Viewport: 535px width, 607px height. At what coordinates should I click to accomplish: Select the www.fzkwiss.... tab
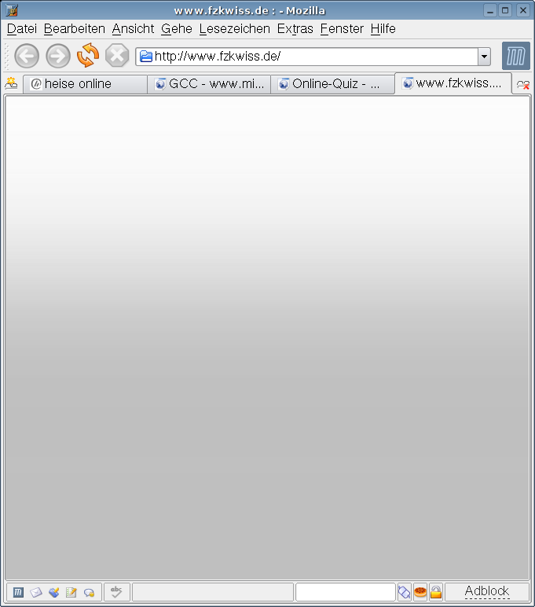point(453,83)
